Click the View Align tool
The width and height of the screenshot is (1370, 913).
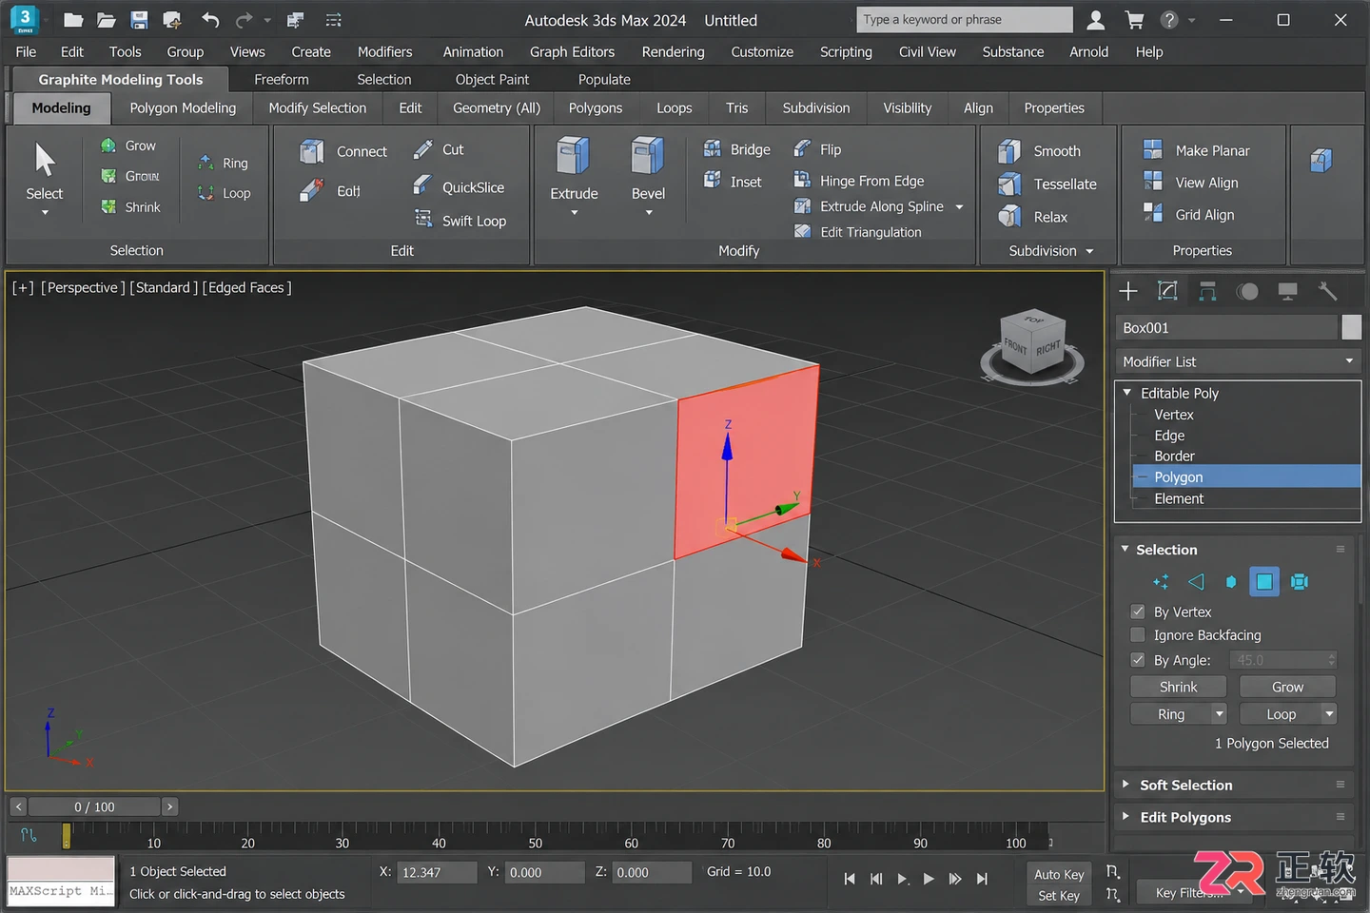point(1190,183)
